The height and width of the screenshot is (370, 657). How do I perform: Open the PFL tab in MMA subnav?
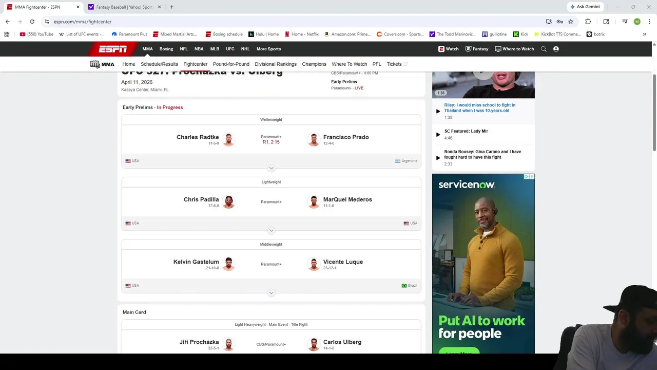[377, 64]
